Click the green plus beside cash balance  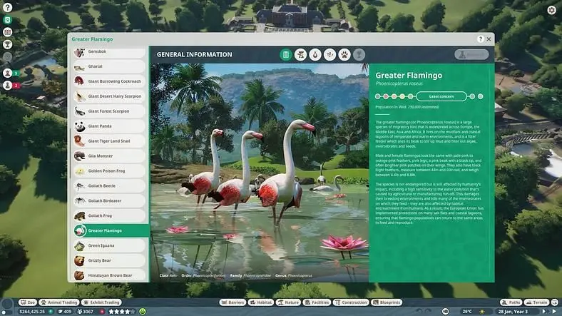pyautogui.click(x=51, y=312)
